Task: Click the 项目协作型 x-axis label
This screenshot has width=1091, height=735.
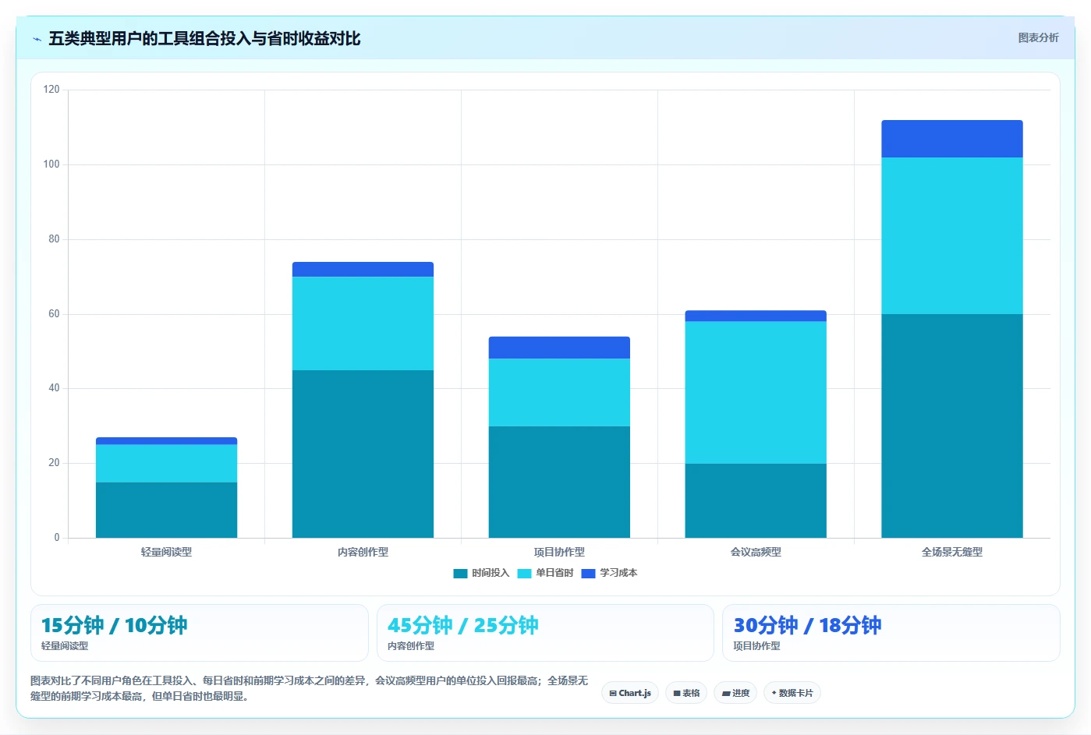Action: point(559,552)
